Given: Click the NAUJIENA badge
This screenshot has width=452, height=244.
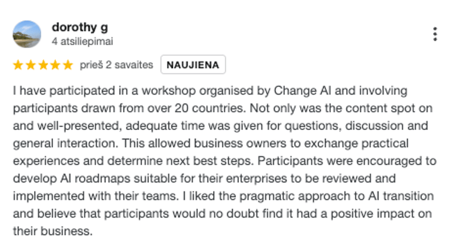Looking at the screenshot, I should (x=193, y=65).
